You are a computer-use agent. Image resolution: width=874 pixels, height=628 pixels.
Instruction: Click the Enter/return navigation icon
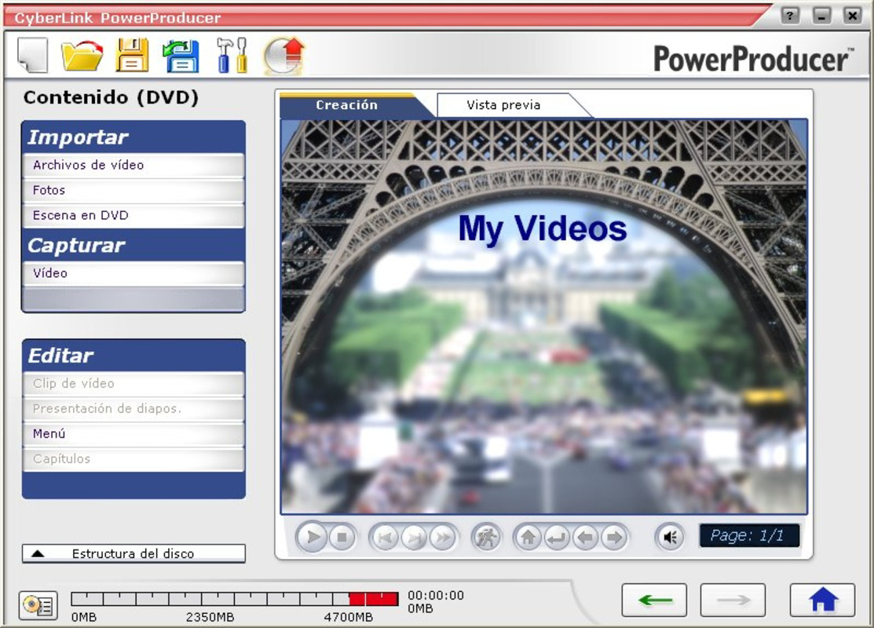coord(556,538)
